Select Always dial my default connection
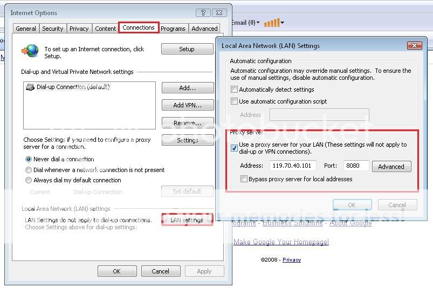The image size is (433, 288). coord(29,180)
